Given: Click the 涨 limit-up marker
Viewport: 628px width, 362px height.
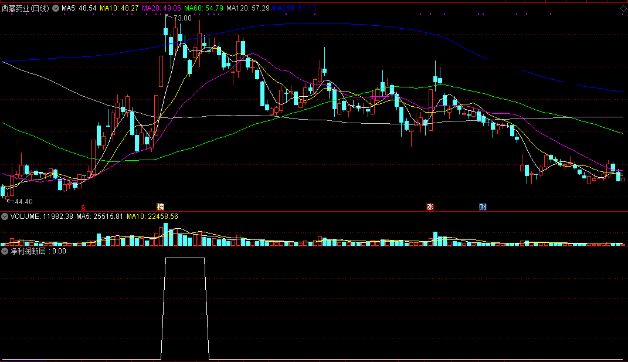Looking at the screenshot, I should pos(430,207).
